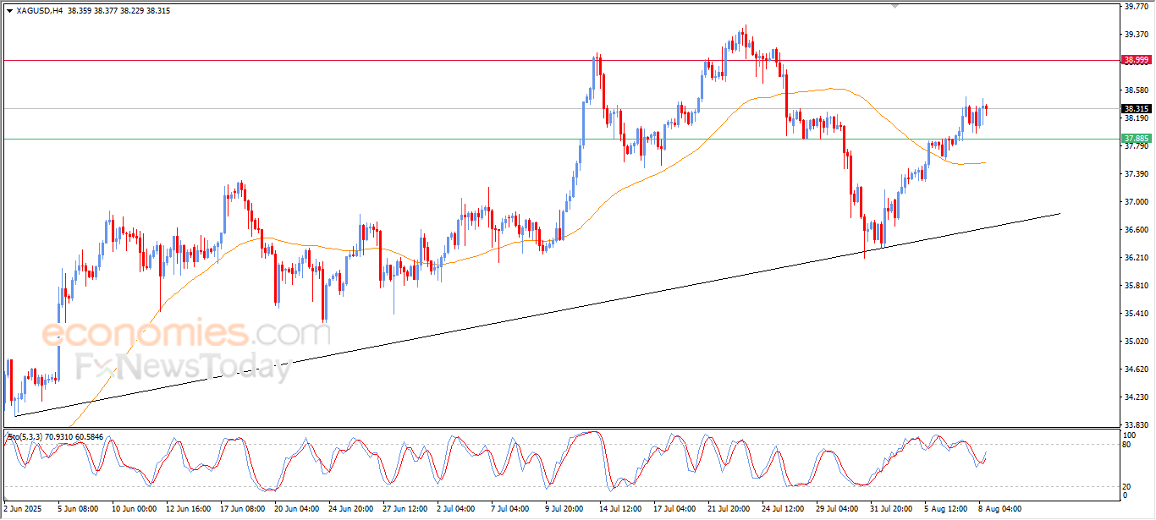Click the gray chart shift marker at top

tap(896, 6)
